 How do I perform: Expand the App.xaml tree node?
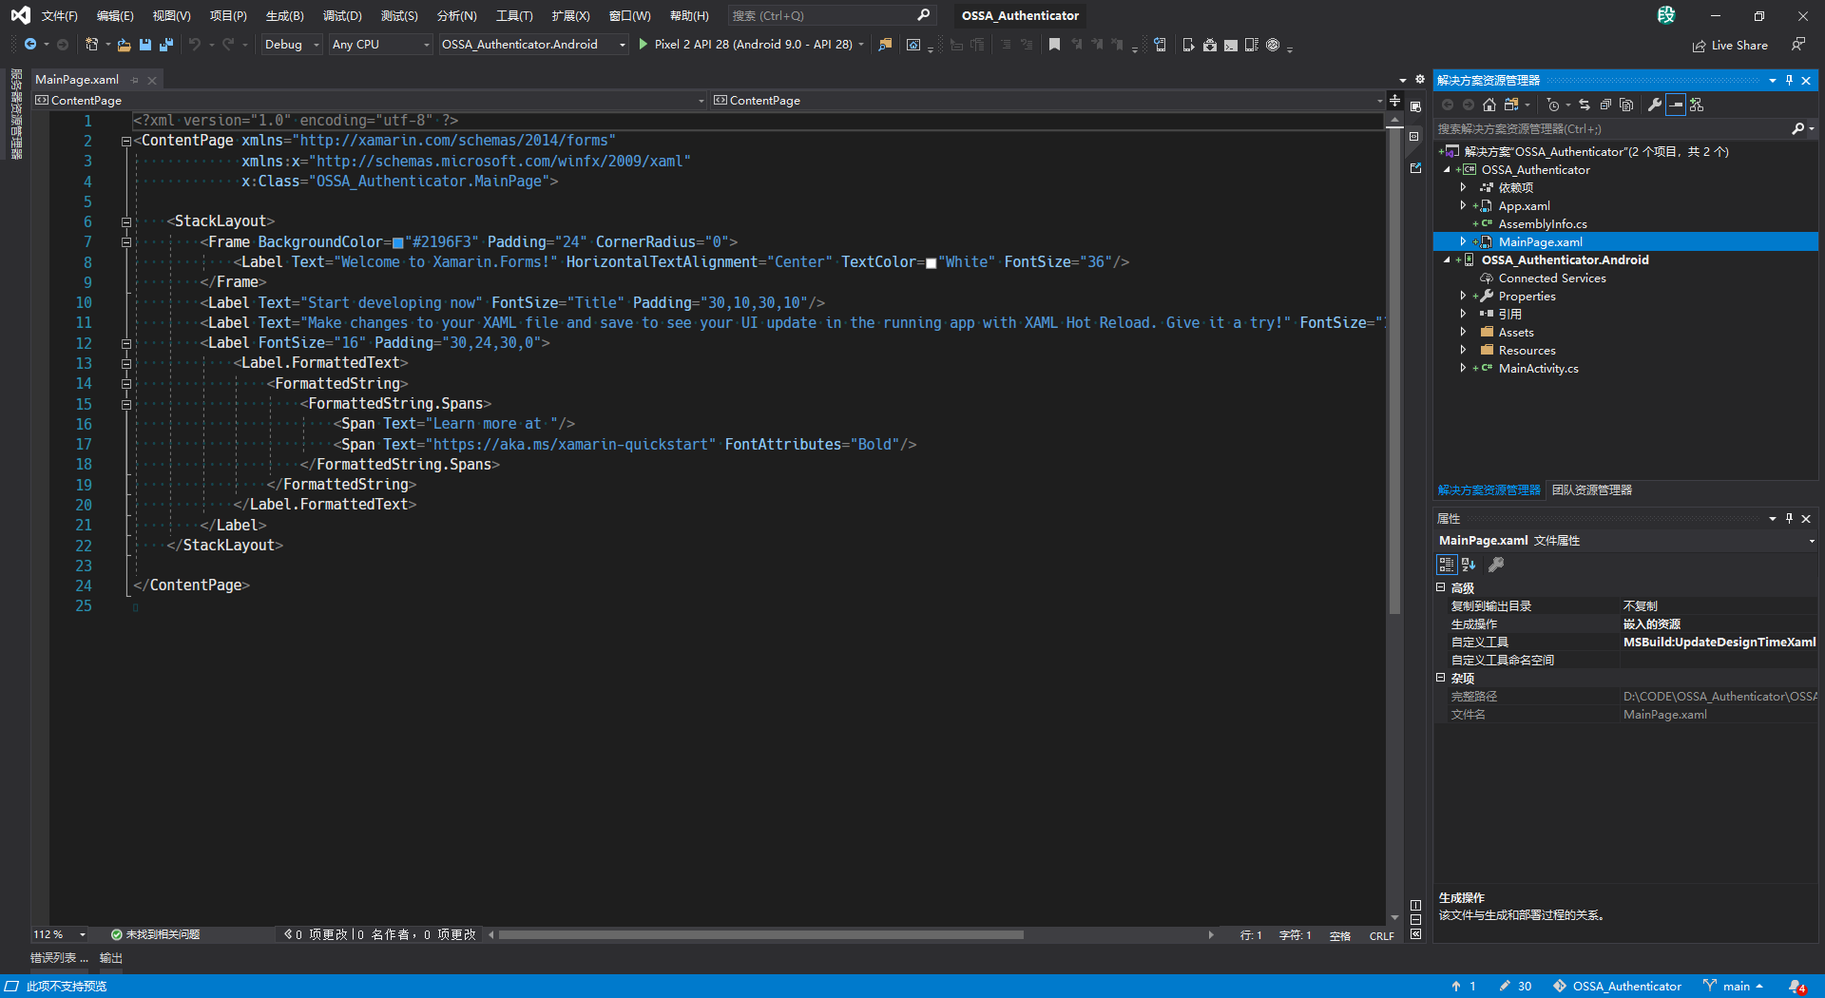[x=1463, y=206]
